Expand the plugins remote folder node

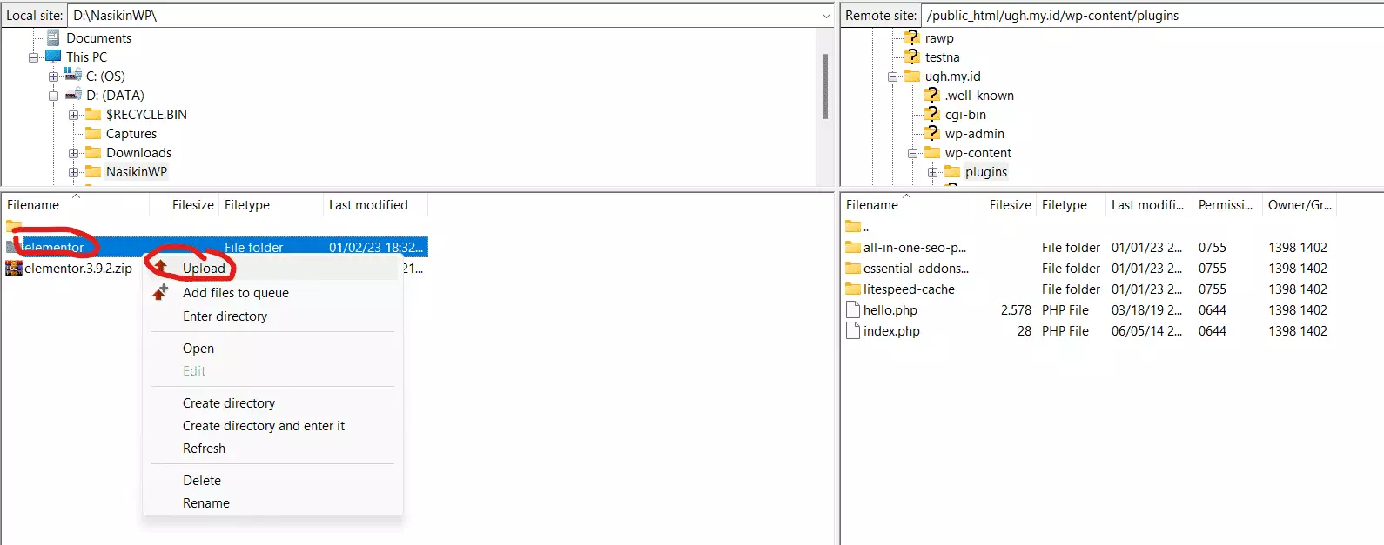coord(933,172)
